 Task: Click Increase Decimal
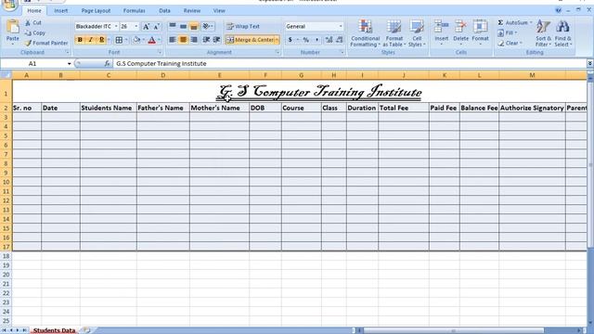pos(329,40)
